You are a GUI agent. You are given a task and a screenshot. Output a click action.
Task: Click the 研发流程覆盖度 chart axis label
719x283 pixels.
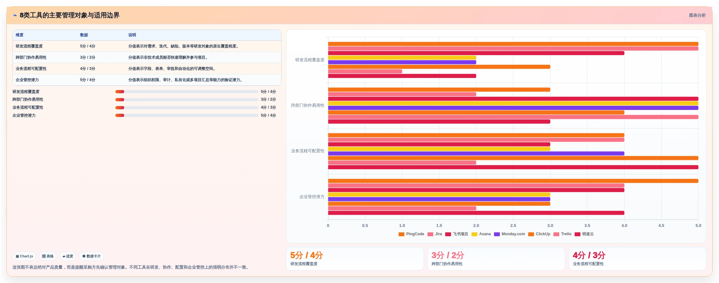click(310, 60)
